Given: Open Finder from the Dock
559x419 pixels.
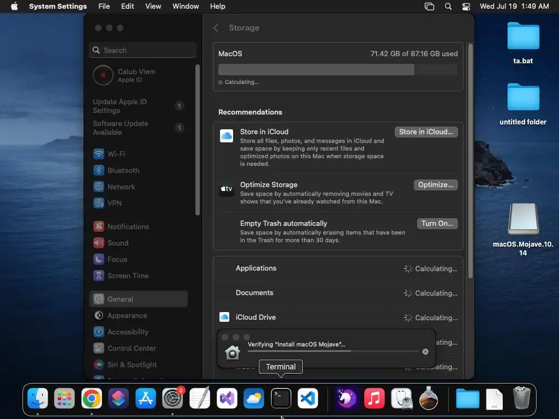Looking at the screenshot, I should [38, 398].
